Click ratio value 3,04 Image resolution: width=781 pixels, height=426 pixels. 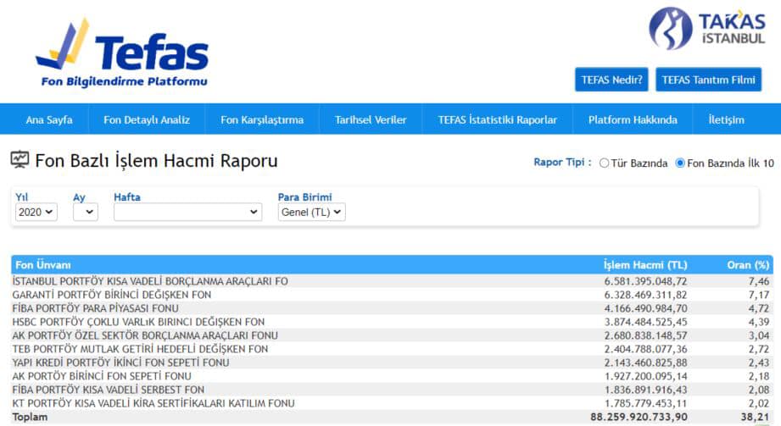click(x=759, y=335)
